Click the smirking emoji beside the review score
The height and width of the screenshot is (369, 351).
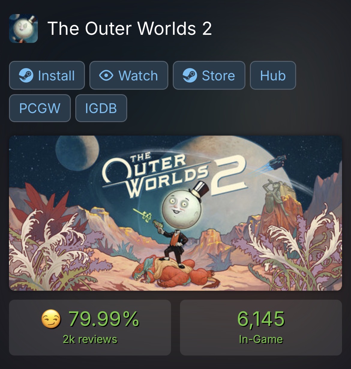click(51, 319)
